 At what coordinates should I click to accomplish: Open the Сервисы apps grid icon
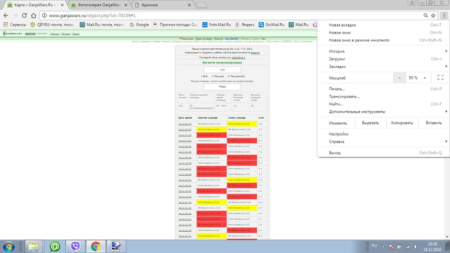pos(6,25)
